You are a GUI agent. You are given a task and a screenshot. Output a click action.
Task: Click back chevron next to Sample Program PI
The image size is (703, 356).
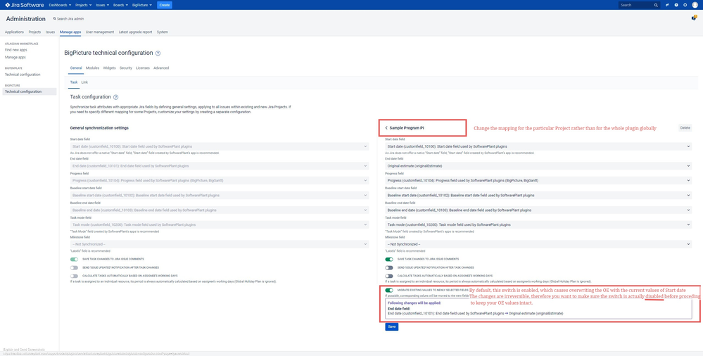click(386, 128)
